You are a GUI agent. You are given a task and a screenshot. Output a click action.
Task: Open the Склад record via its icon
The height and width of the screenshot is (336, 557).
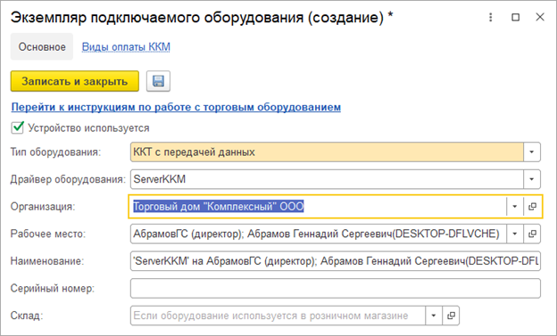[451, 316]
